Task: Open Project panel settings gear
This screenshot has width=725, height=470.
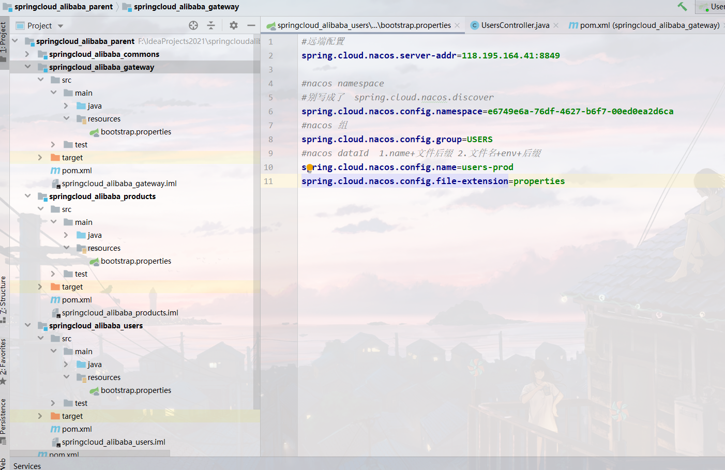Action: (x=234, y=25)
